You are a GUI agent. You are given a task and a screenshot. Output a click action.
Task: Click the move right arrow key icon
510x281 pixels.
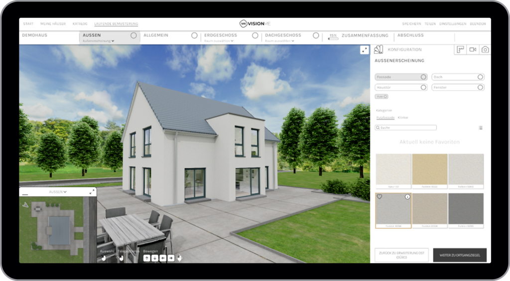tap(171, 258)
